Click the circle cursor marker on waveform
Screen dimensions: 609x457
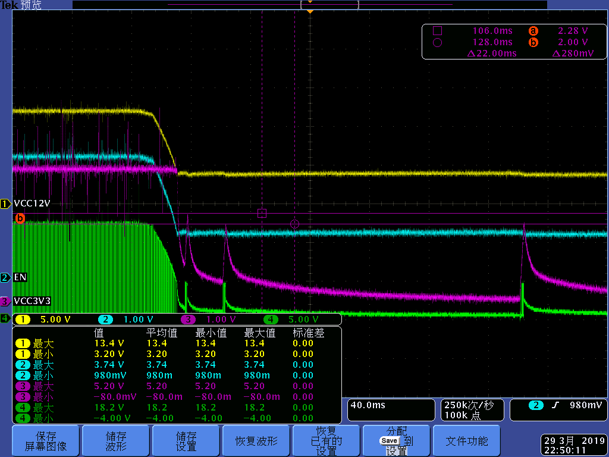pos(294,224)
